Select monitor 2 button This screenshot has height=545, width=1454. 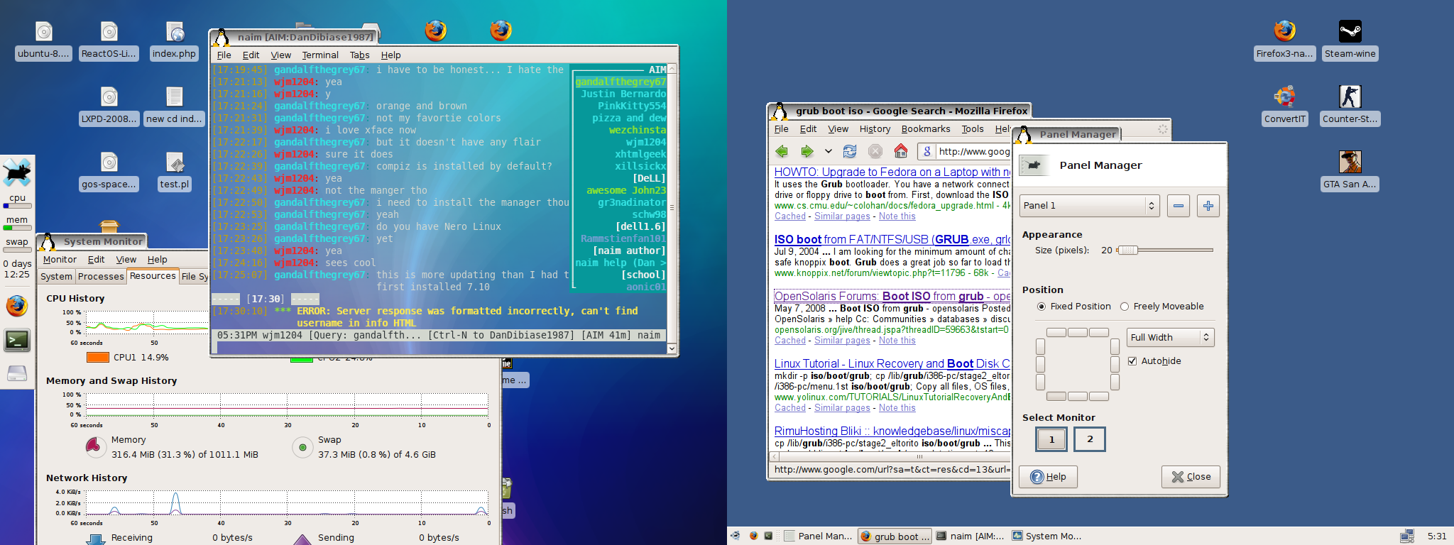click(x=1090, y=439)
